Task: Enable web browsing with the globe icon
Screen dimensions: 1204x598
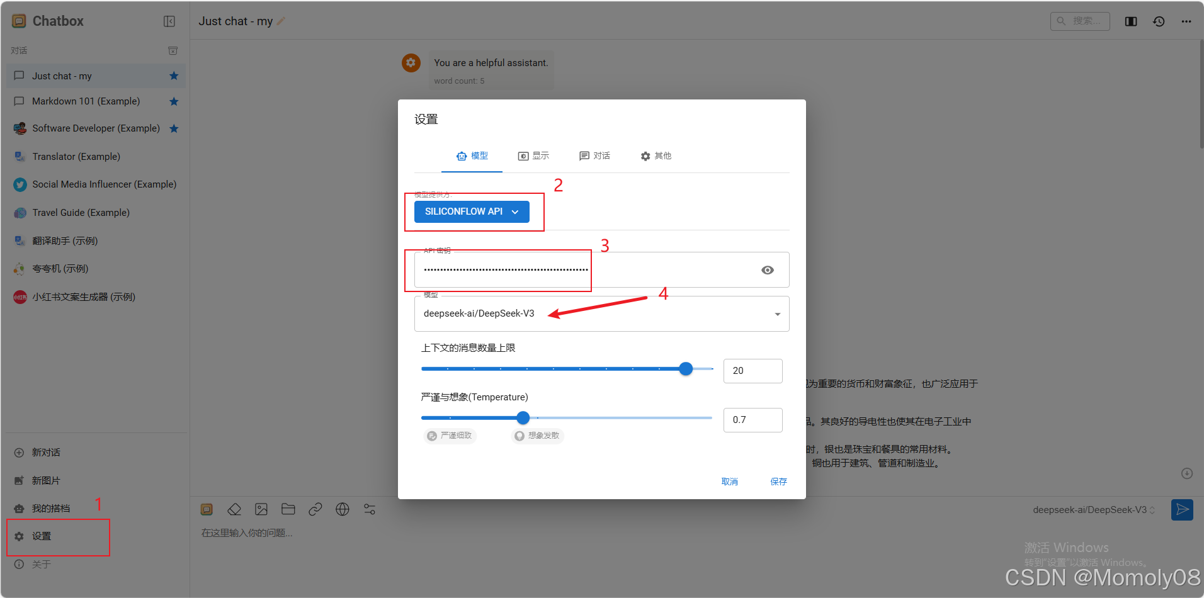Action: point(343,509)
